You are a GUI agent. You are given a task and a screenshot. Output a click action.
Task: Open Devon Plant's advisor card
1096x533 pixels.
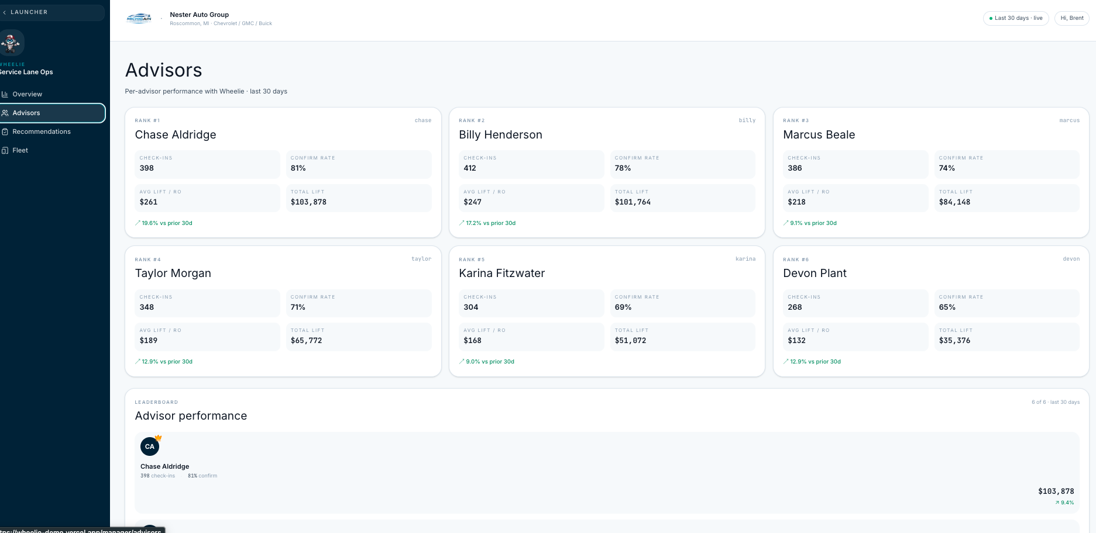click(x=931, y=311)
